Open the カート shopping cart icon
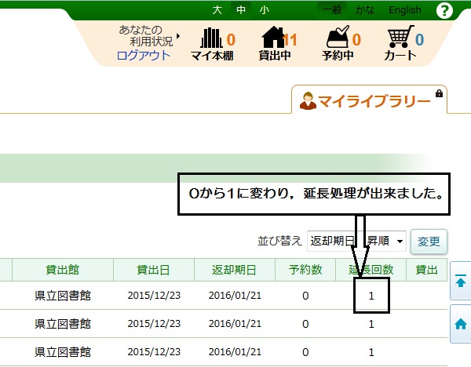This screenshot has width=471, height=367. point(400,36)
